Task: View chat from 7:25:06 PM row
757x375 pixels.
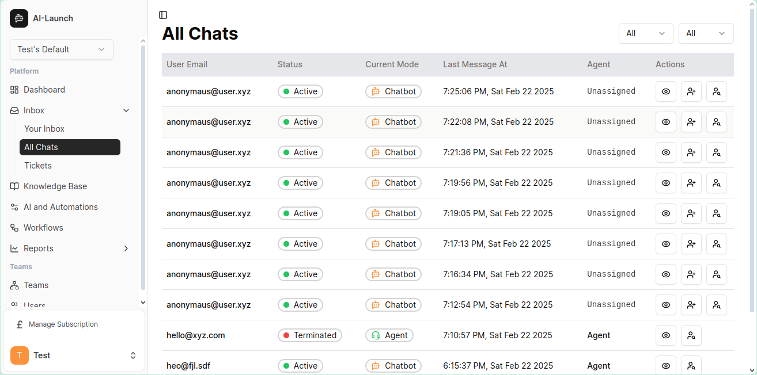Action: [x=666, y=91]
